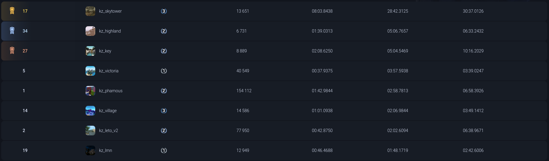The height and width of the screenshot is (161, 549).
Task: Open the kz_leto_v2 map link
Action: tap(109, 131)
